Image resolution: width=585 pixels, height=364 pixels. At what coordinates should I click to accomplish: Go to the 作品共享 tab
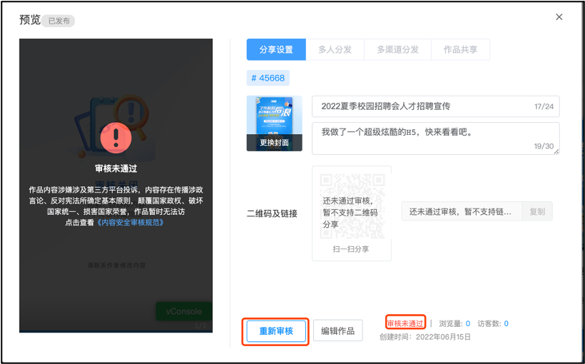tap(460, 50)
